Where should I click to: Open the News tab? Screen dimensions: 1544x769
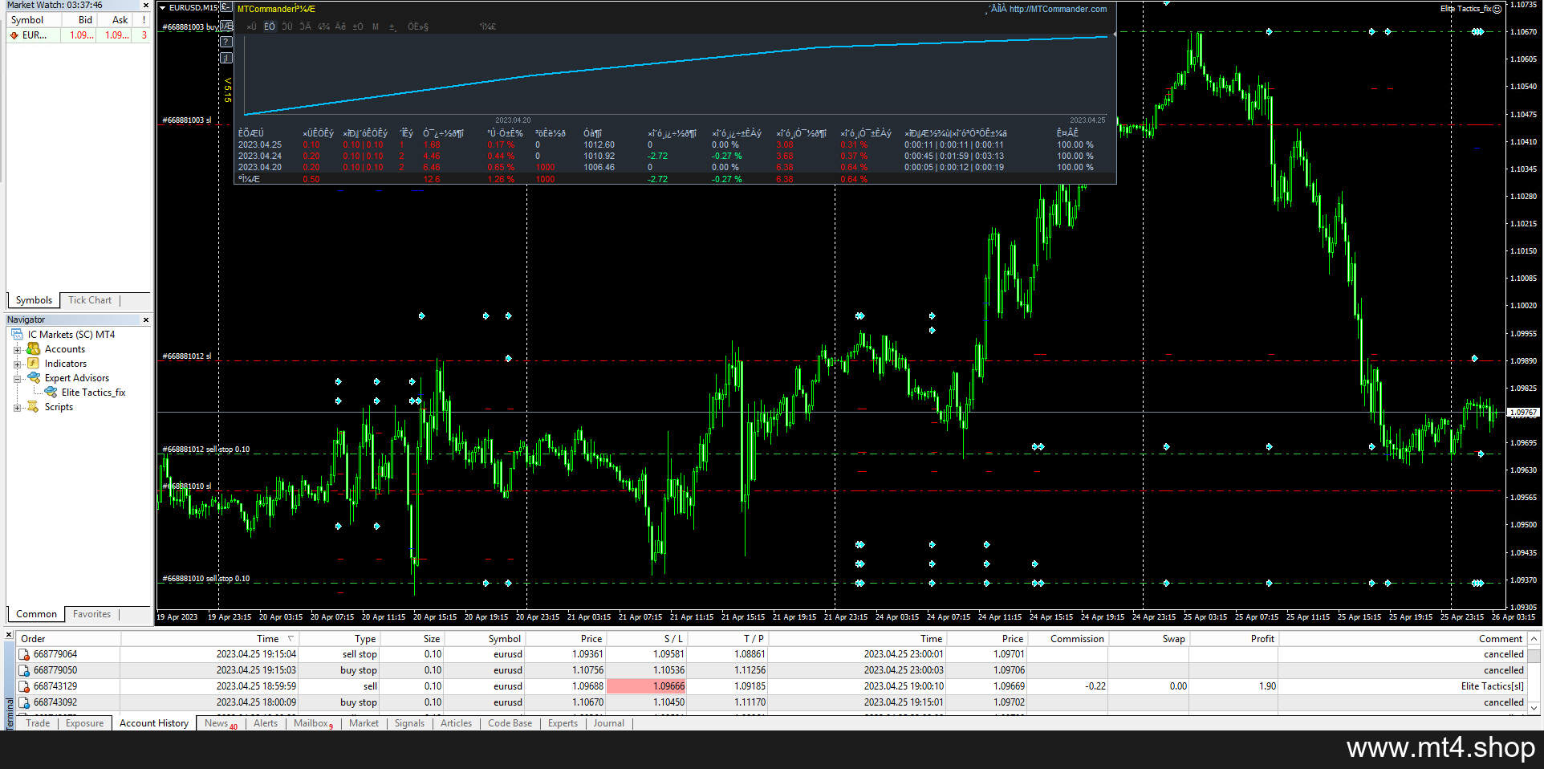(221, 723)
